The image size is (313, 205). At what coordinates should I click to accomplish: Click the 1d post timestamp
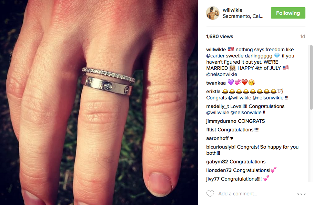pyautogui.click(x=303, y=36)
